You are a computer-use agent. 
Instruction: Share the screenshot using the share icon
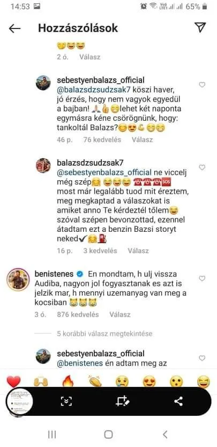pos(178,401)
